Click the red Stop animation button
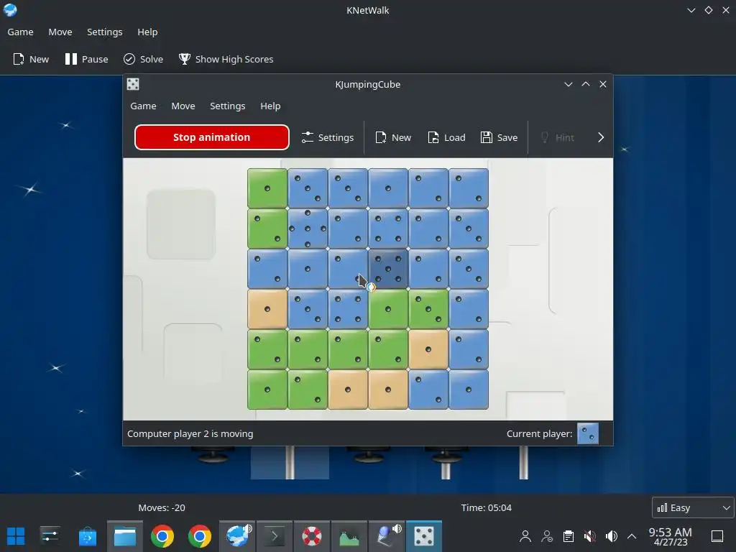736x552 pixels. coord(212,137)
